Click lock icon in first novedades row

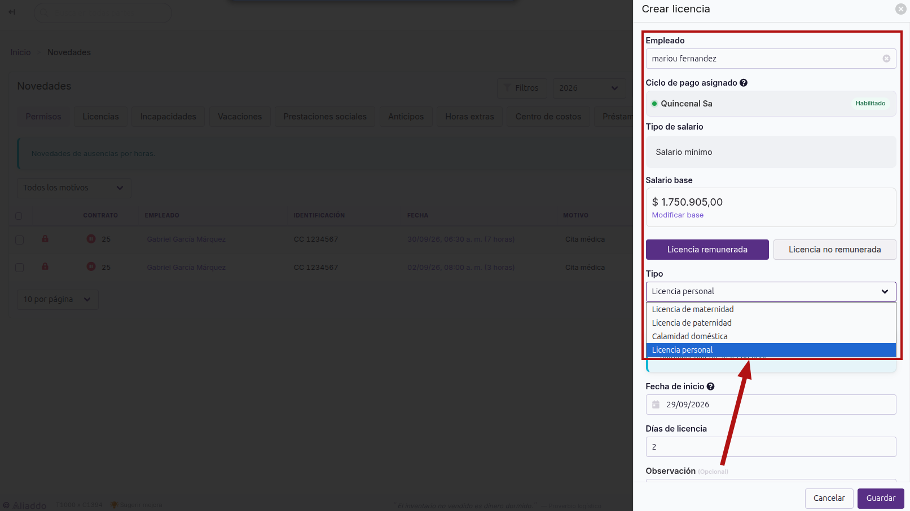pyautogui.click(x=45, y=239)
